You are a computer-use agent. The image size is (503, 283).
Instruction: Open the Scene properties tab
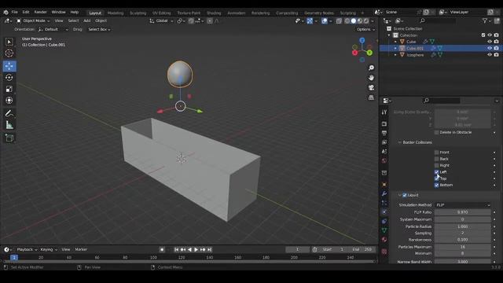(x=384, y=152)
